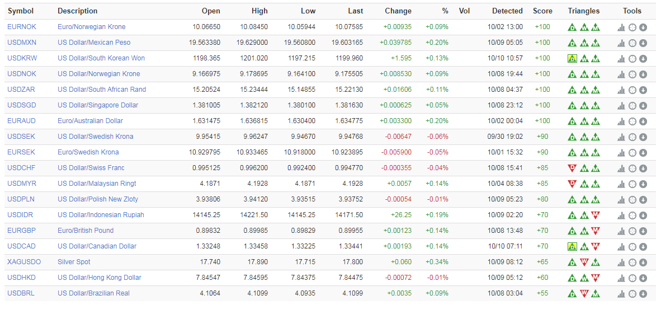Open the chart icon for EURNOK
656x314 pixels.
click(621, 27)
